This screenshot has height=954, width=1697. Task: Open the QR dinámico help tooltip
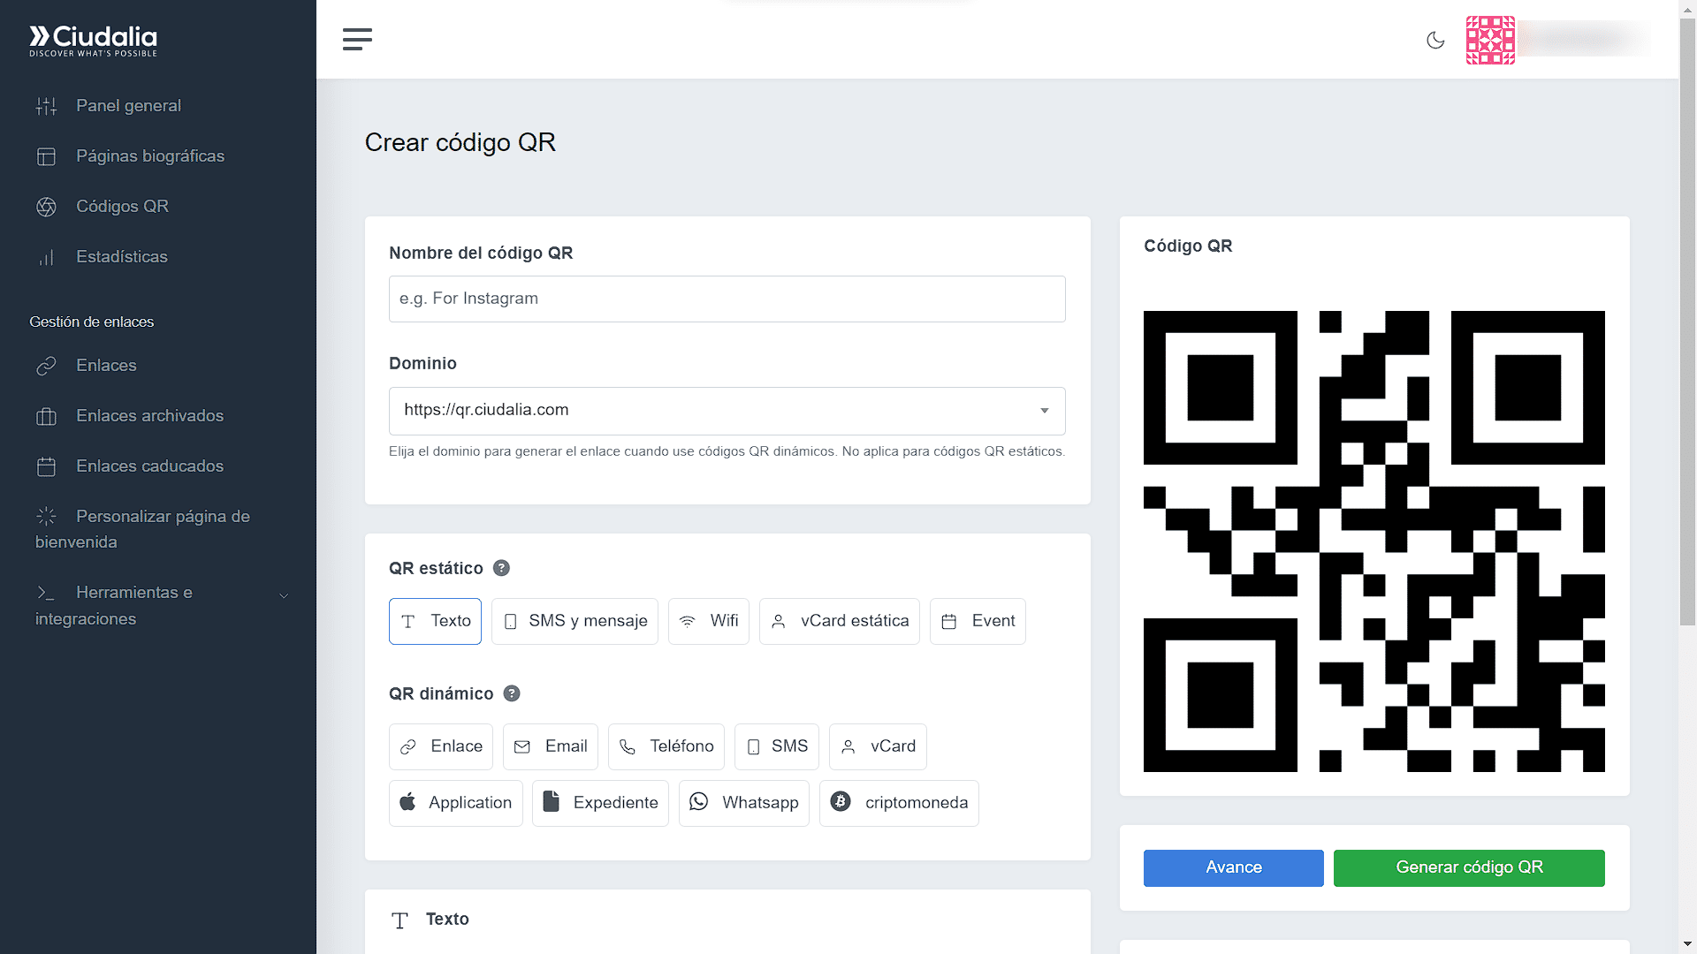(x=511, y=693)
